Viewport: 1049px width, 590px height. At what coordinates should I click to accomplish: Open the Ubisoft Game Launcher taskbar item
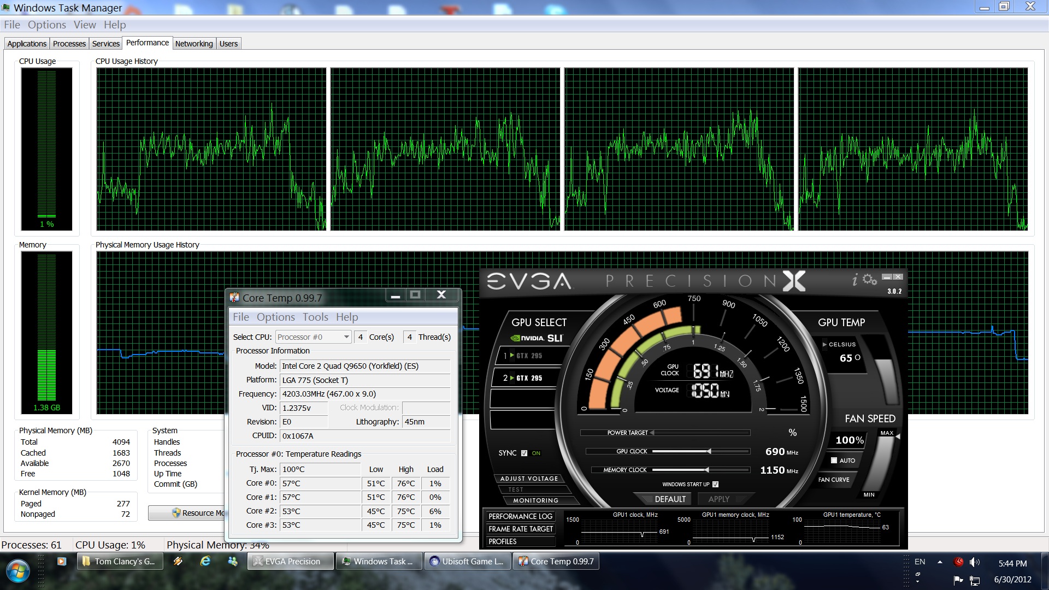coord(468,561)
